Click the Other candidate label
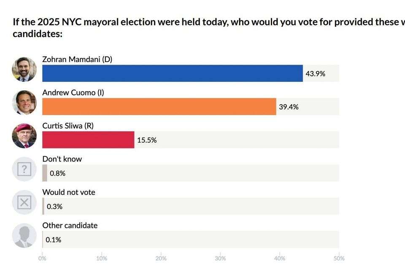 click(70, 226)
